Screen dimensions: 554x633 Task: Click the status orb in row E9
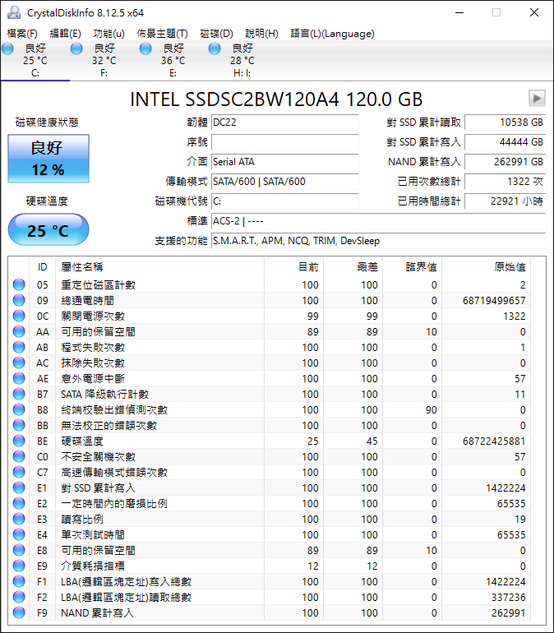tap(19, 566)
